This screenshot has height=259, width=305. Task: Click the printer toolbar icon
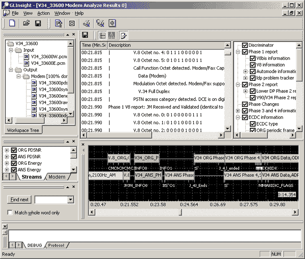point(87,23)
